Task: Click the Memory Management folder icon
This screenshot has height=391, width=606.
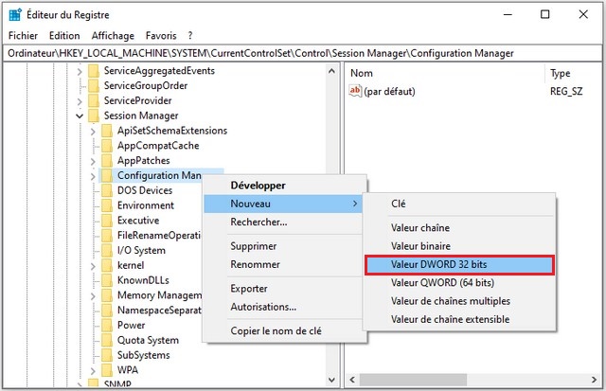Action: (107, 295)
